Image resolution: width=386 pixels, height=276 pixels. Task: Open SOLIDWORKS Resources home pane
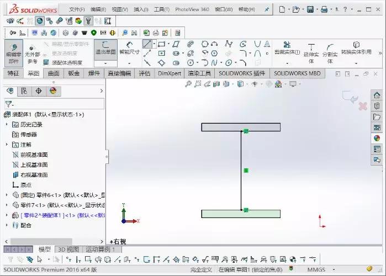tap(377, 95)
